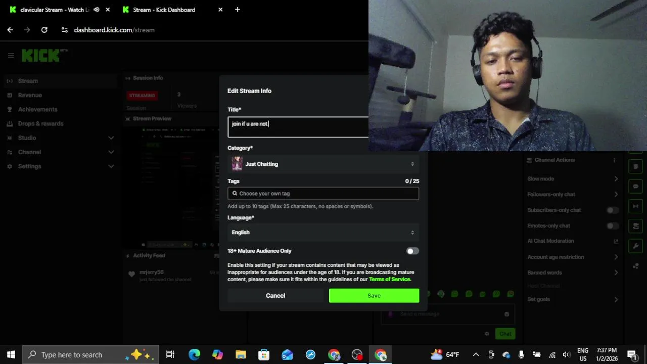Expand the Settings sidebar section
The height and width of the screenshot is (364, 647).
[x=60, y=166]
